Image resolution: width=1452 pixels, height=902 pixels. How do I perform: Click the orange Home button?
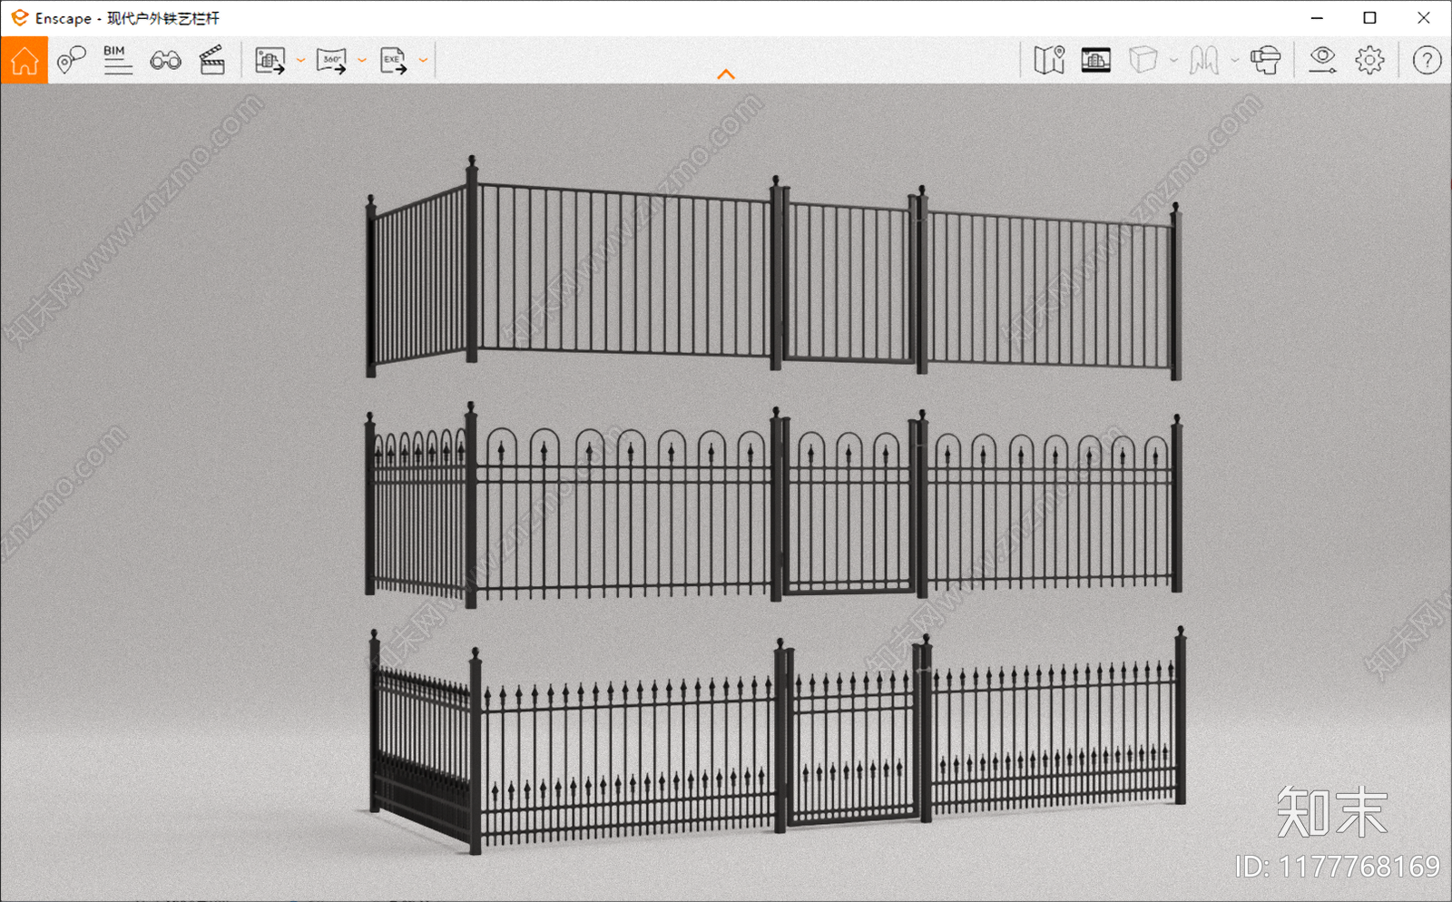tap(25, 61)
